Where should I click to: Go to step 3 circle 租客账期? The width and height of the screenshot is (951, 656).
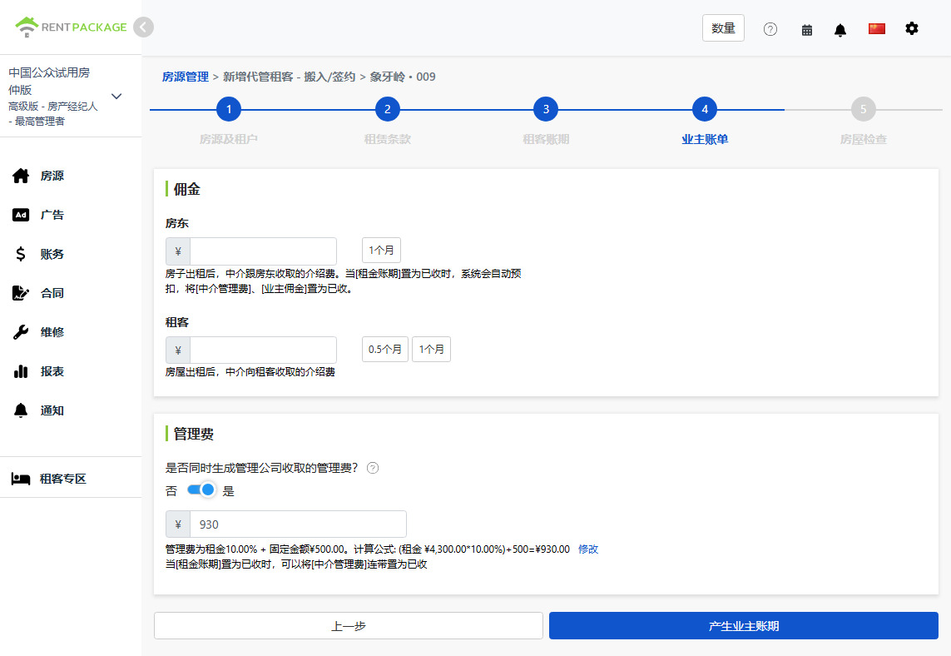tap(546, 109)
